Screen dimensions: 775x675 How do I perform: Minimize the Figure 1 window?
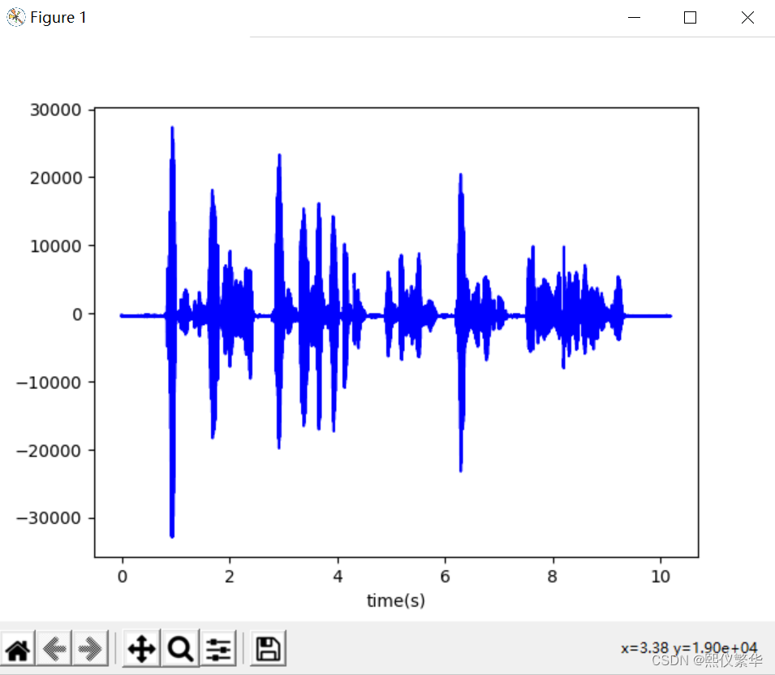pos(634,17)
